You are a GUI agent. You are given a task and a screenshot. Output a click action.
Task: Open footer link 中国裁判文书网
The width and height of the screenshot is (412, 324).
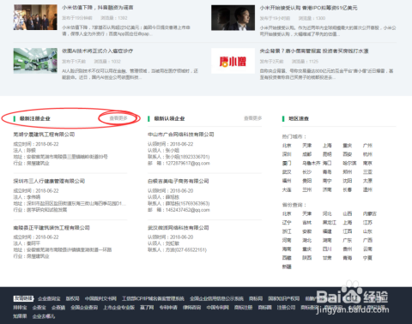point(100,298)
